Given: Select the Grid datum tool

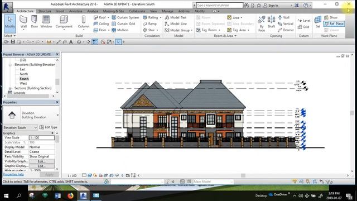Looking at the screenshot, I should click(303, 27).
